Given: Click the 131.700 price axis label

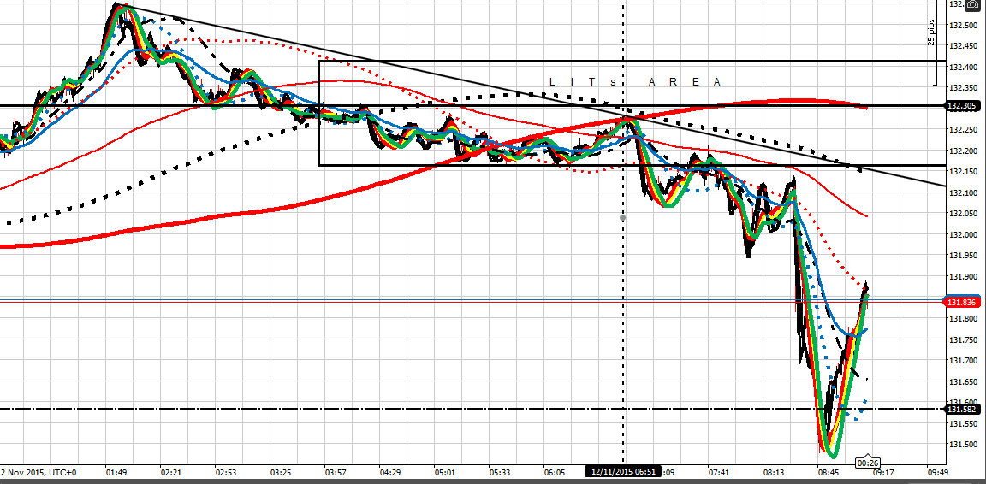Looking at the screenshot, I should [x=964, y=361].
